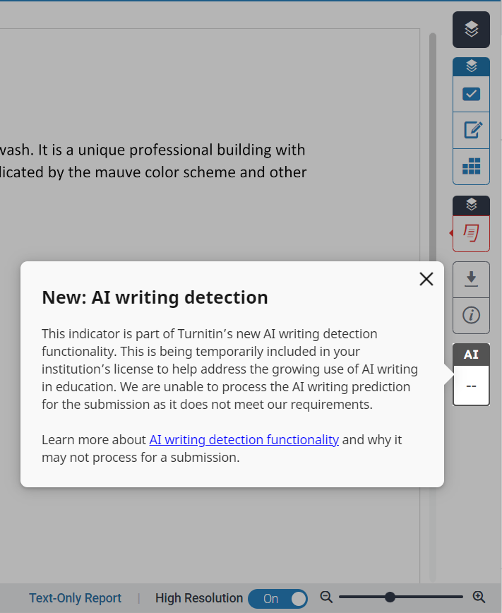
Task: Zoom out with the minus magnifier
Action: coord(326,597)
